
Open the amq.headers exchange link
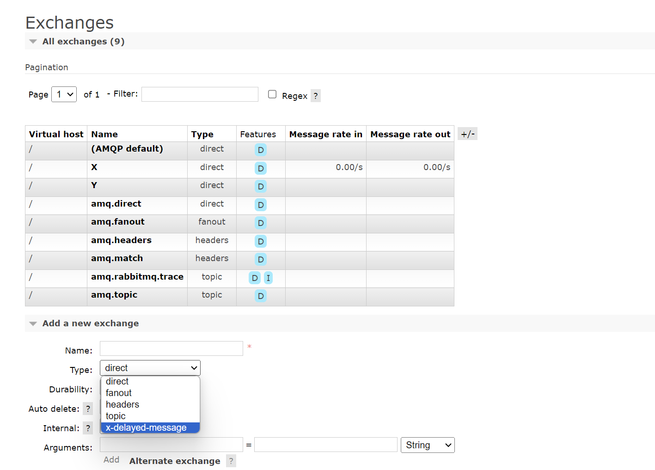(121, 240)
